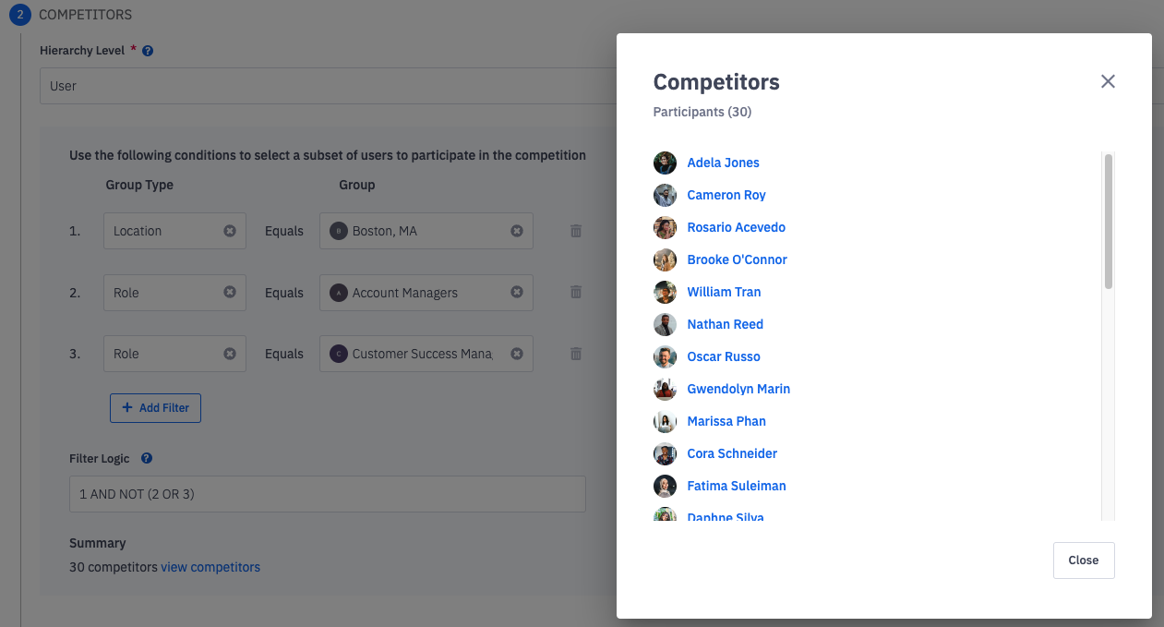Open Brooke O'Connor's participant link

(737, 260)
